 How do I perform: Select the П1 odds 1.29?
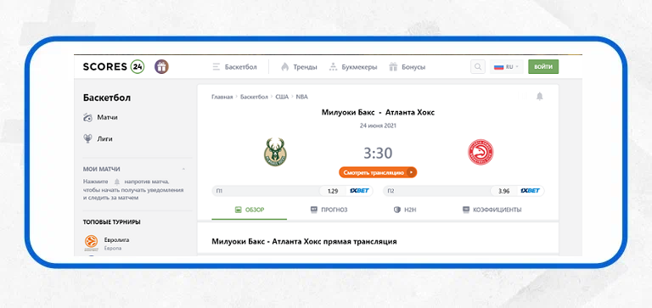coord(333,191)
